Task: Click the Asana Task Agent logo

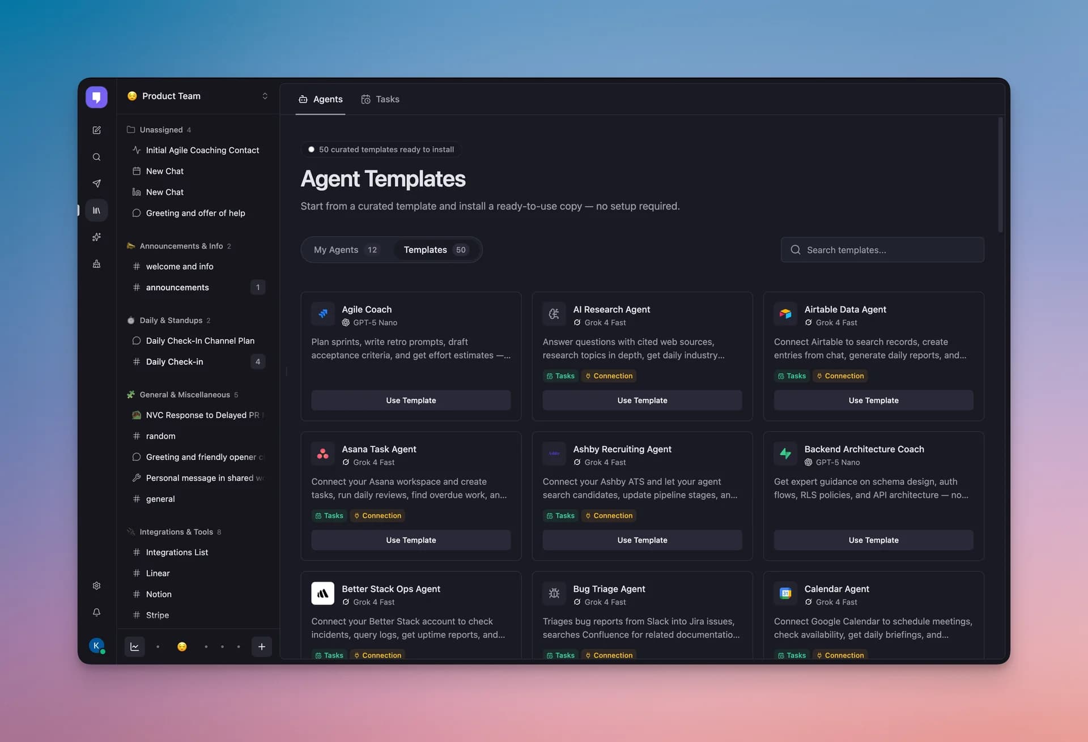Action: tap(323, 454)
